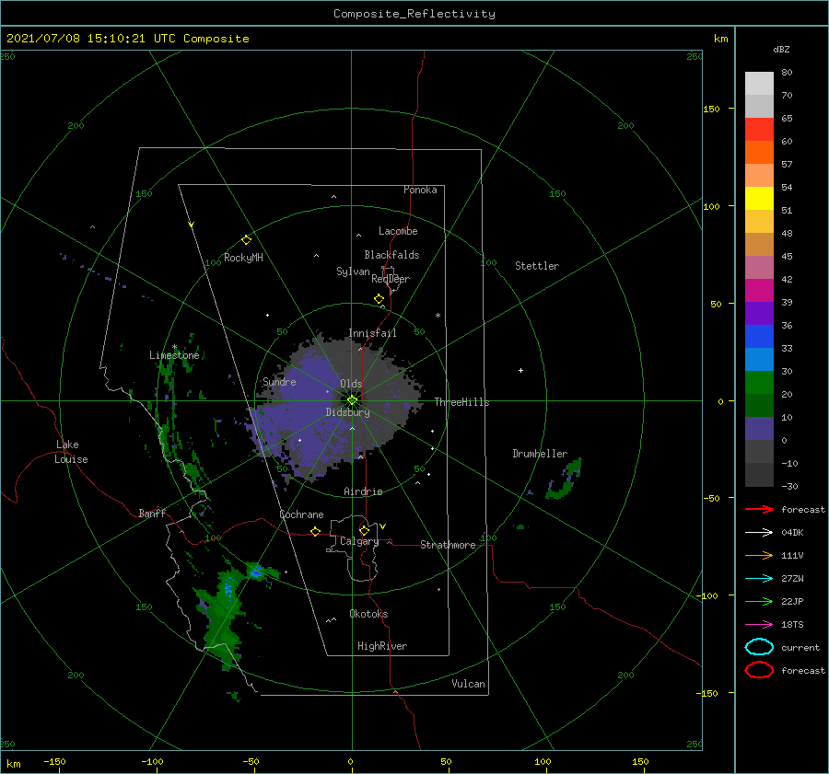Select the bright yellow 54-51 dBZ swatch

click(x=759, y=198)
